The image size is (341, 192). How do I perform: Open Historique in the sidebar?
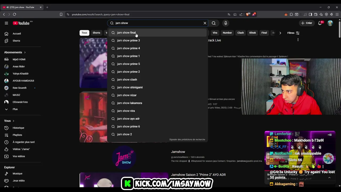(x=21, y=128)
